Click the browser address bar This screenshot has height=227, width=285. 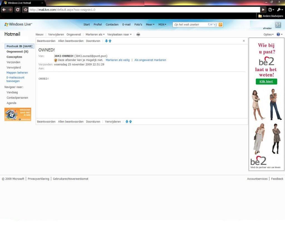[x=144, y=10]
